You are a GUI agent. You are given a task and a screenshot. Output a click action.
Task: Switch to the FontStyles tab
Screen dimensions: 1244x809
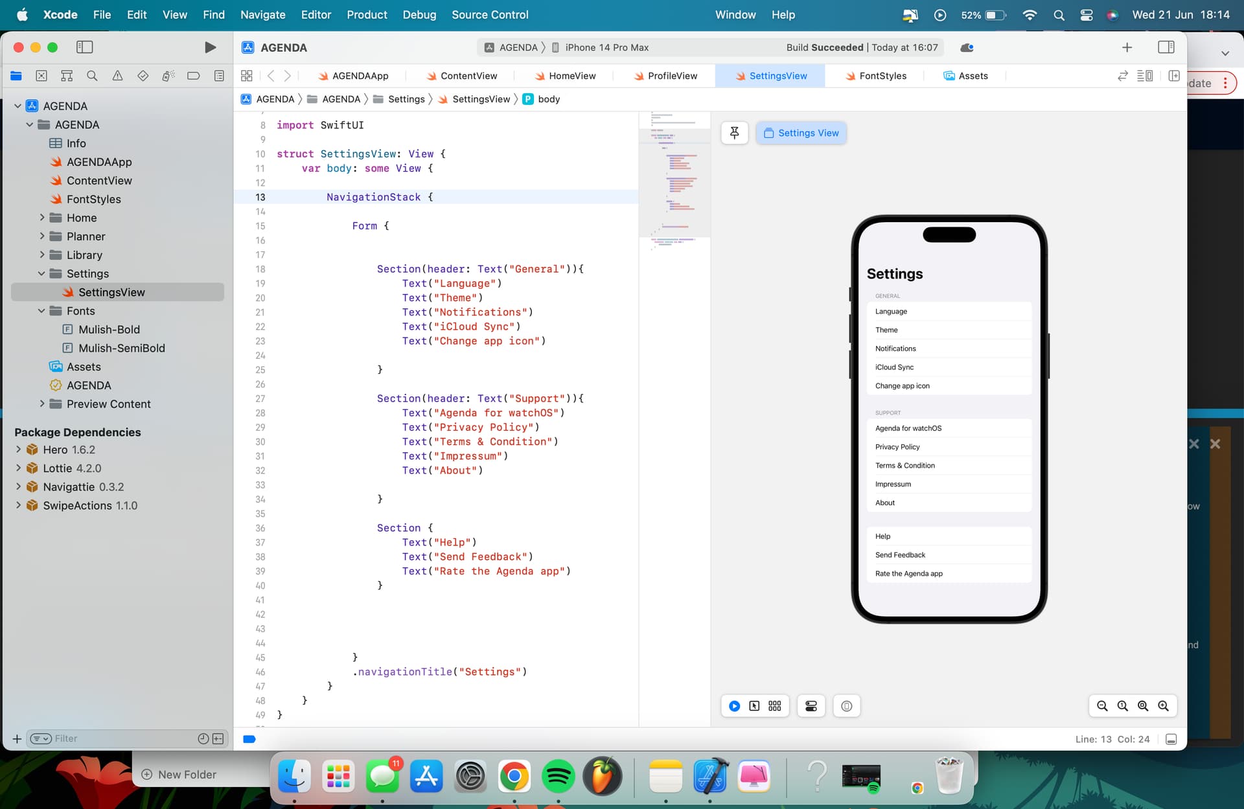coord(875,76)
